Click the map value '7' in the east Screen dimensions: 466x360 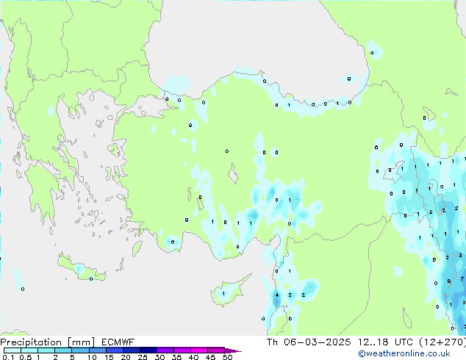click(462, 278)
